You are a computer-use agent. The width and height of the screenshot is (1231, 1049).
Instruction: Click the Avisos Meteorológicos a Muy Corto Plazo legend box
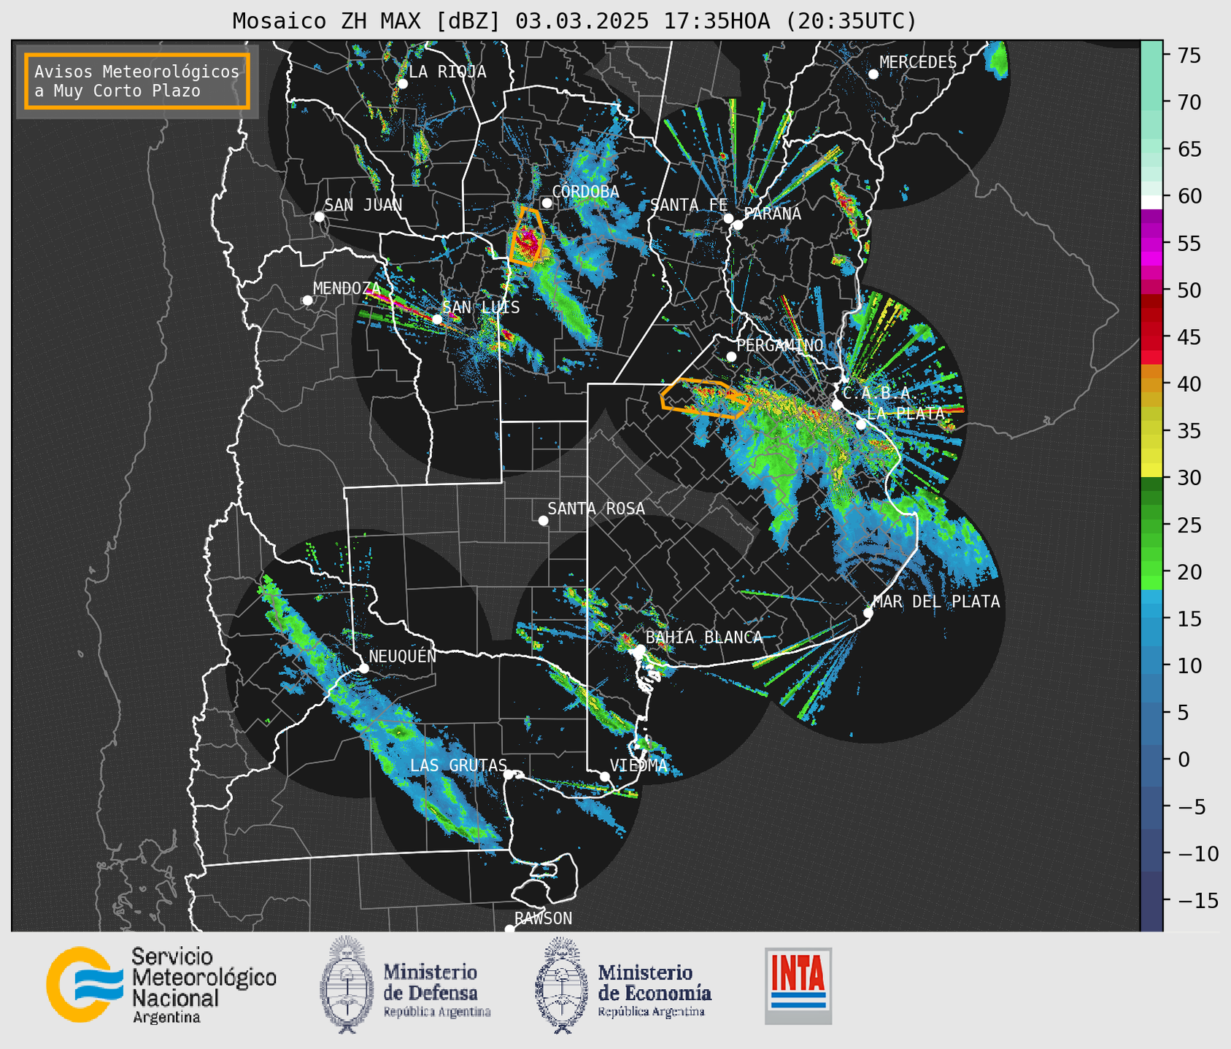(x=137, y=81)
